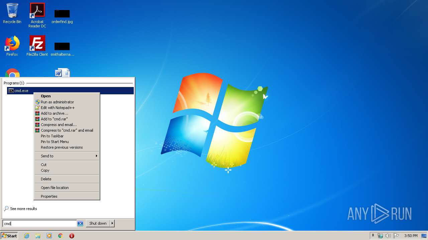Click the cmd.exe search result
The width and height of the screenshot is (428, 240).
coord(70,91)
